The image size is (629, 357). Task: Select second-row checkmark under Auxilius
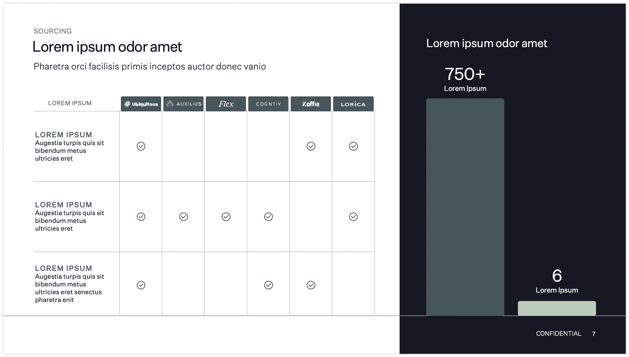point(183,217)
